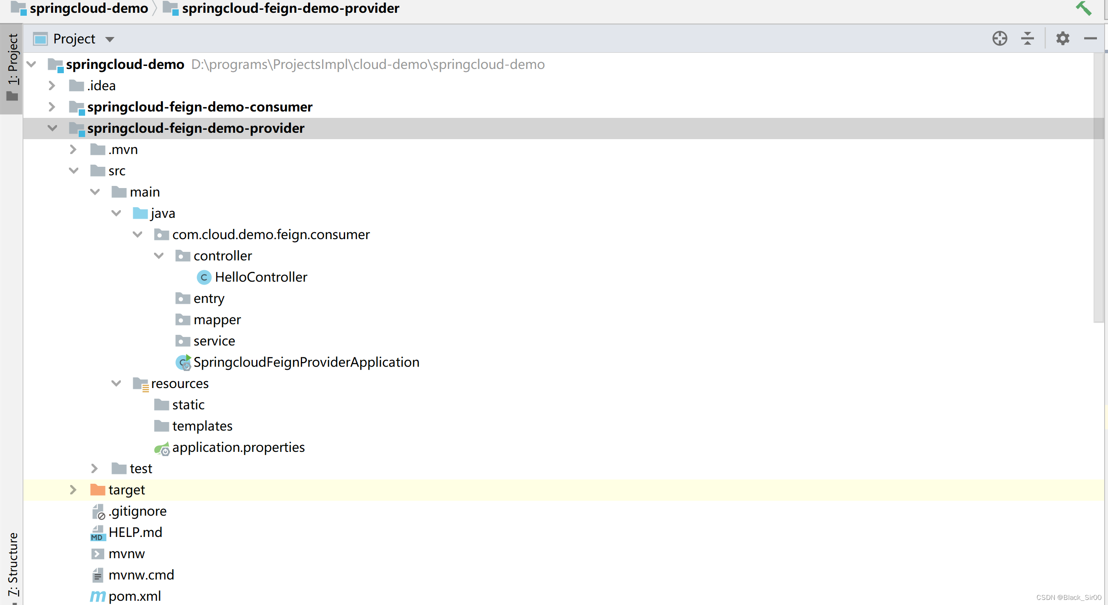Expand the test folder arrow

94,468
